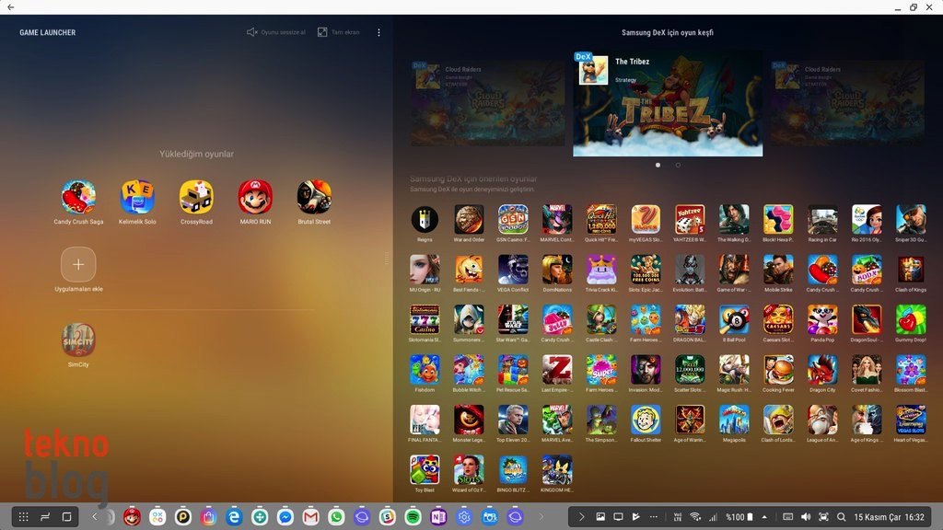Open the three-dot more options menu
The width and height of the screenshot is (943, 530).
pos(378,32)
